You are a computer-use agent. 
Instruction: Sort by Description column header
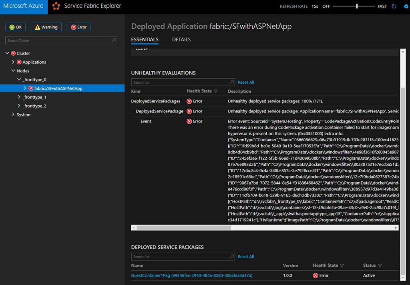[x=239, y=91]
